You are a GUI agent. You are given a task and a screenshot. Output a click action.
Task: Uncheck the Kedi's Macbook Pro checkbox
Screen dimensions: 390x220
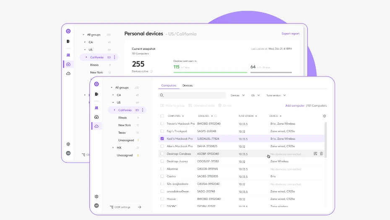tap(162, 138)
